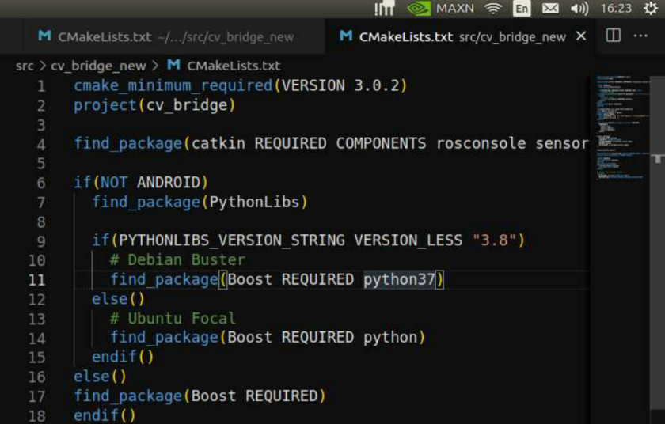The image size is (665, 424).
Task: Click 'endif()' on line 18
Action: pos(104,415)
